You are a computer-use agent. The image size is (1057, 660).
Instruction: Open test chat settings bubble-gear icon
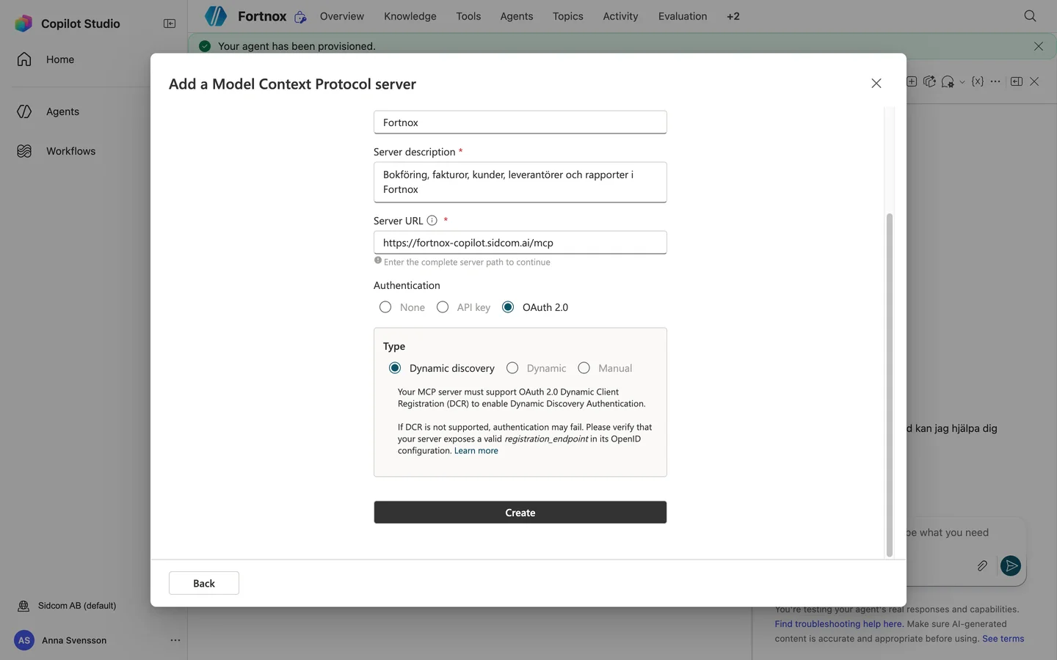tap(948, 81)
